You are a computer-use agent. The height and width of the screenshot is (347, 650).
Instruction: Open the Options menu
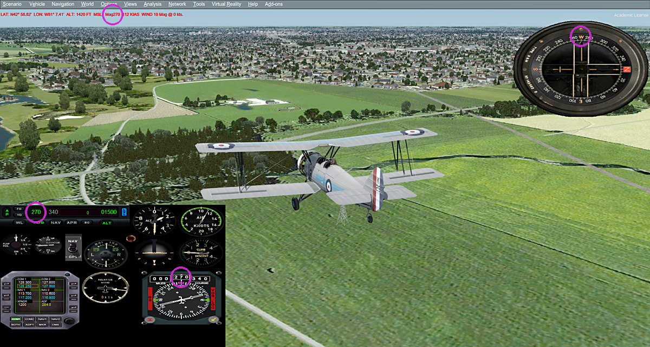point(109,4)
